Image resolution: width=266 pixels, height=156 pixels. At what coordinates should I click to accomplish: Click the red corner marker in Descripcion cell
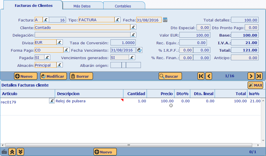point(122,100)
